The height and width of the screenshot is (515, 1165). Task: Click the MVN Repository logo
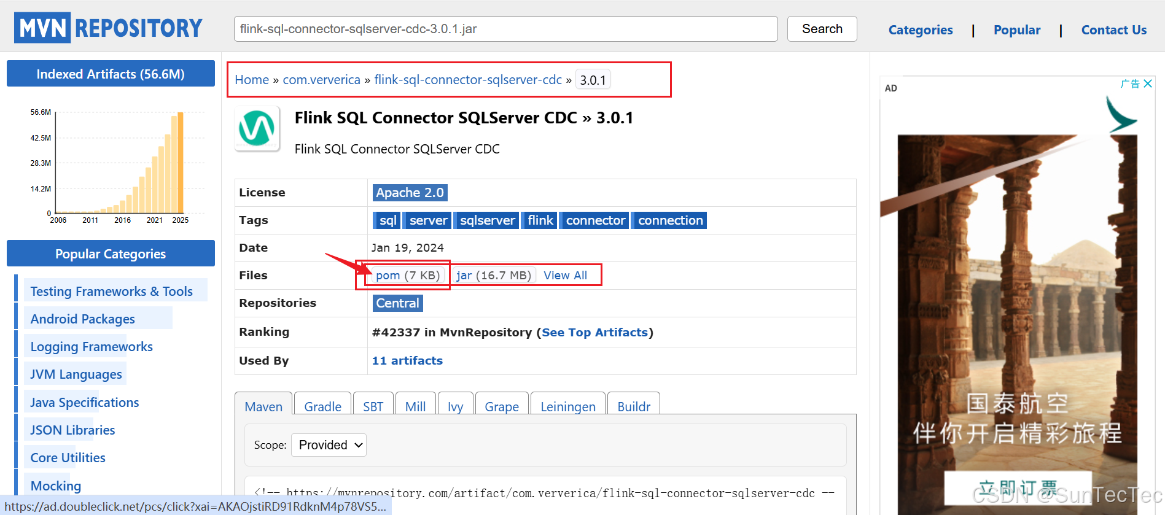point(108,28)
